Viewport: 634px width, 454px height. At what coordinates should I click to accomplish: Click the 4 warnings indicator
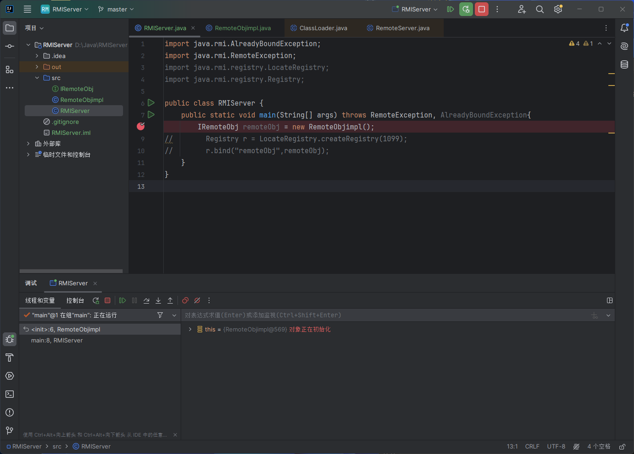click(x=575, y=43)
